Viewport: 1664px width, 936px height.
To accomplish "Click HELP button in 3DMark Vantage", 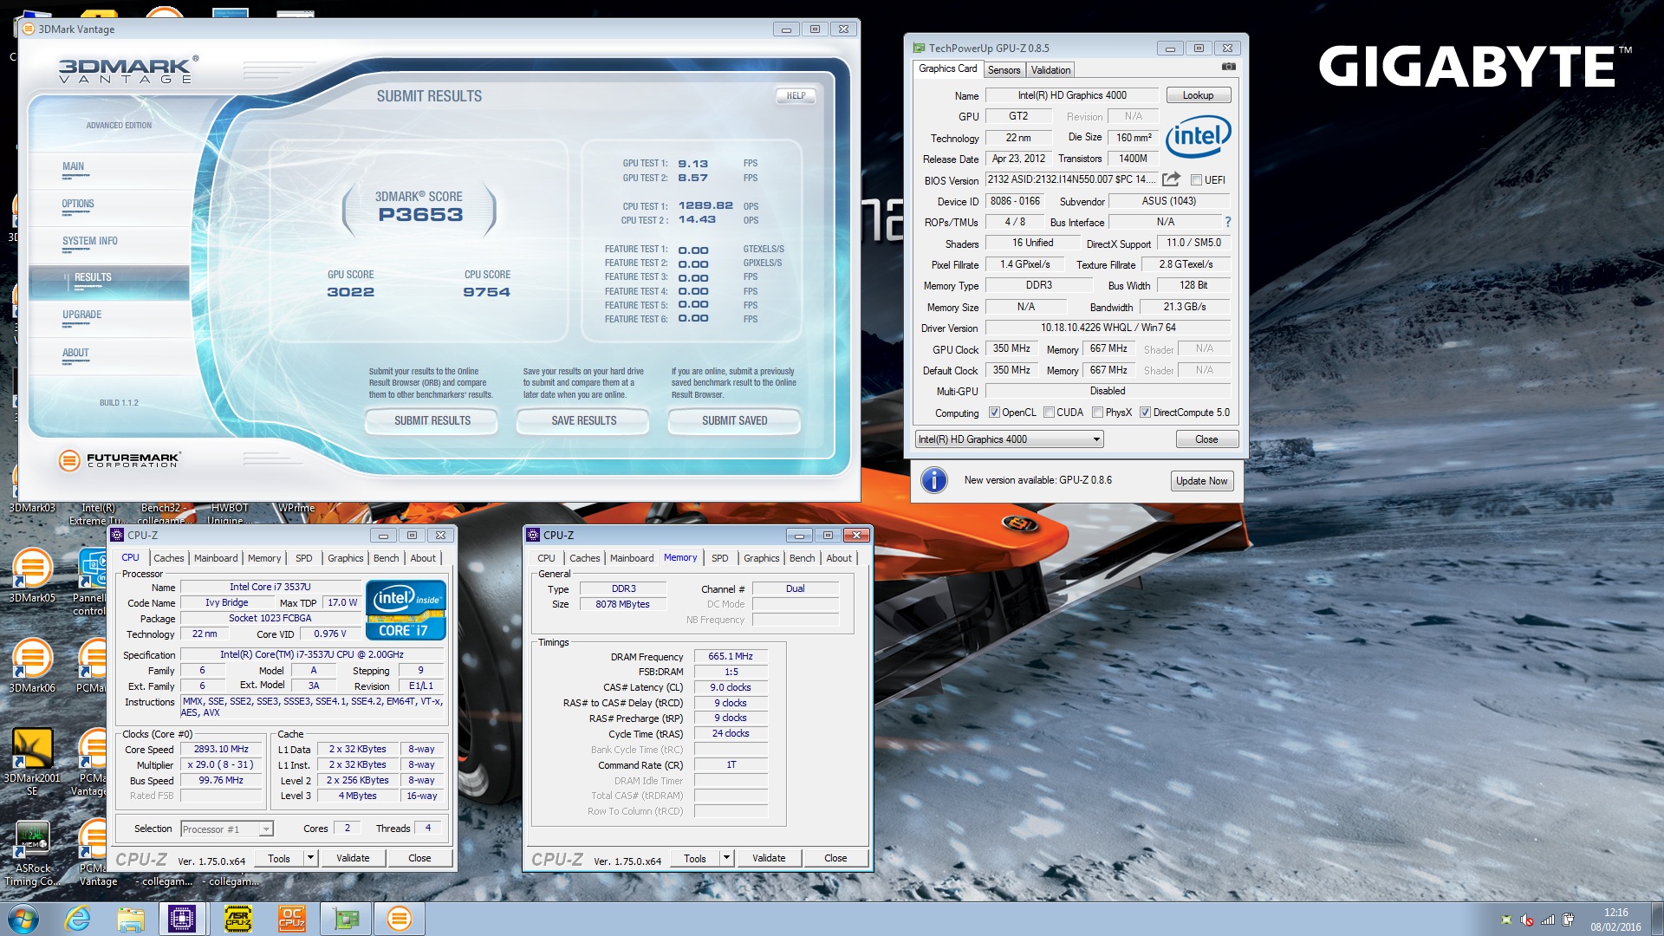I will tap(796, 96).
